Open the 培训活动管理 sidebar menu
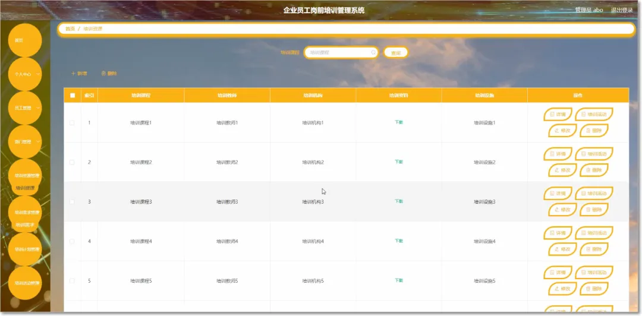 click(x=25, y=283)
